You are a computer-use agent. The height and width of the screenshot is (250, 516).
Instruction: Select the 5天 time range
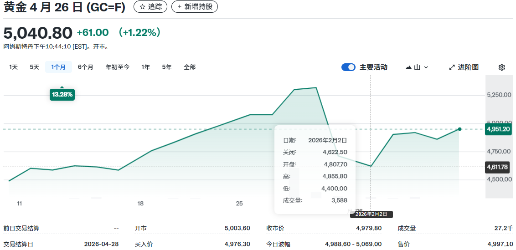coord(34,67)
